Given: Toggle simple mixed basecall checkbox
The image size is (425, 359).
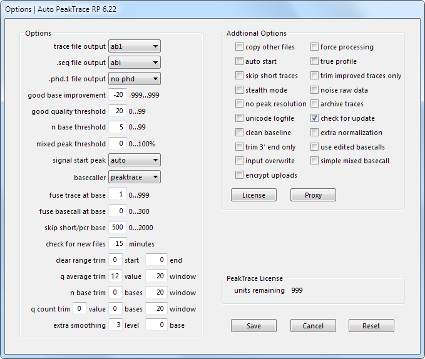Looking at the screenshot, I should coord(314,161).
